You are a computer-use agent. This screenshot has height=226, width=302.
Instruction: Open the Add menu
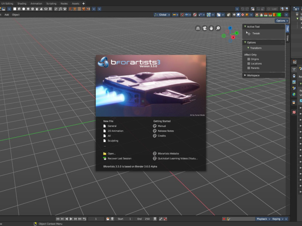click(7, 15)
